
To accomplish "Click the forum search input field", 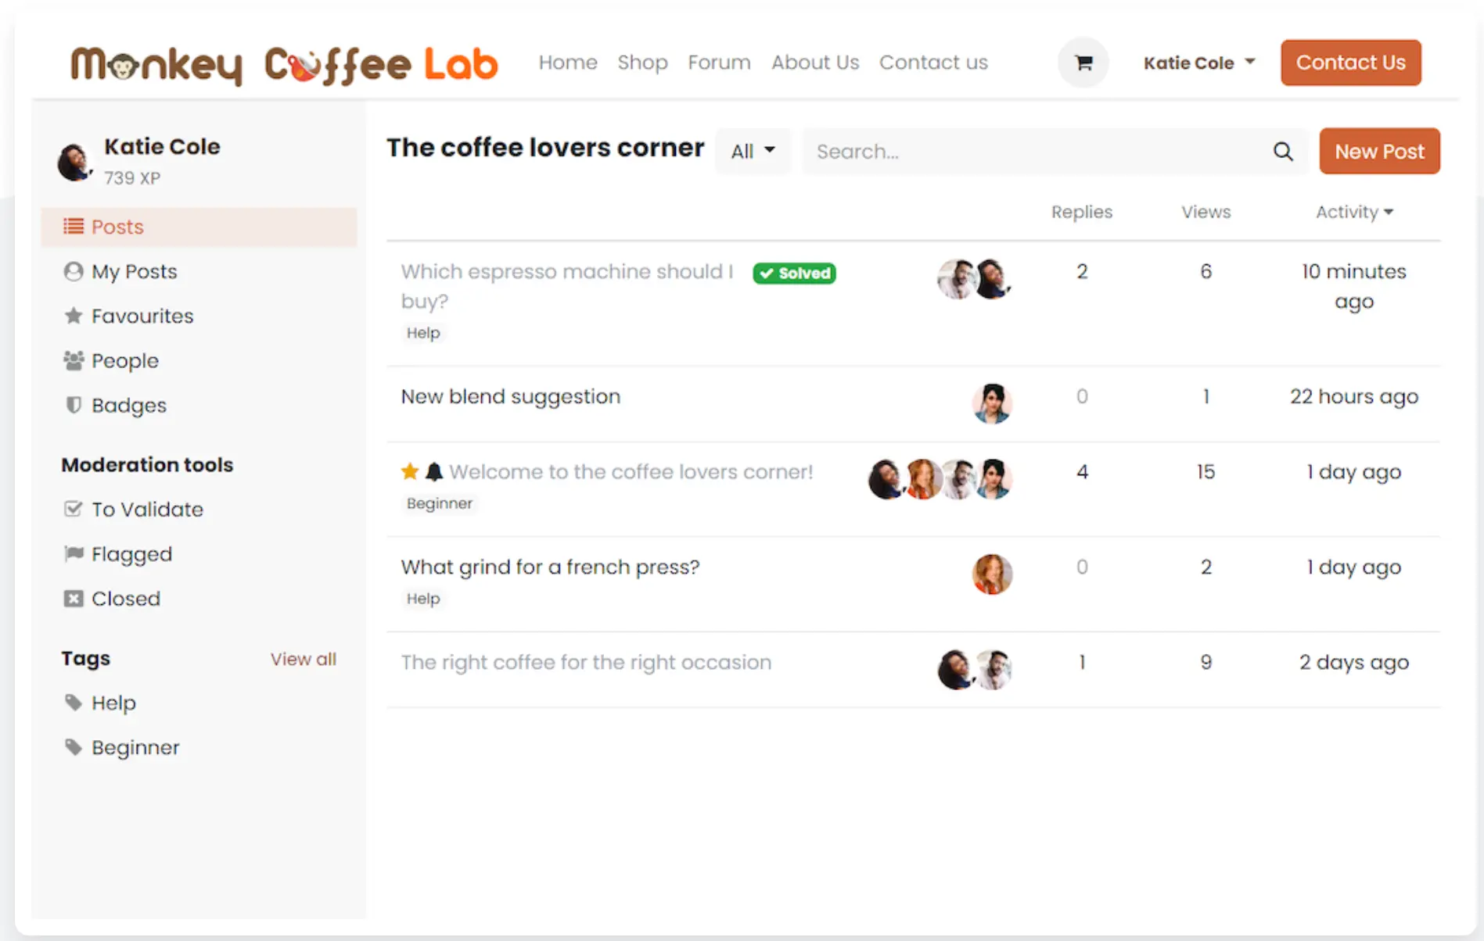I will (1040, 151).
